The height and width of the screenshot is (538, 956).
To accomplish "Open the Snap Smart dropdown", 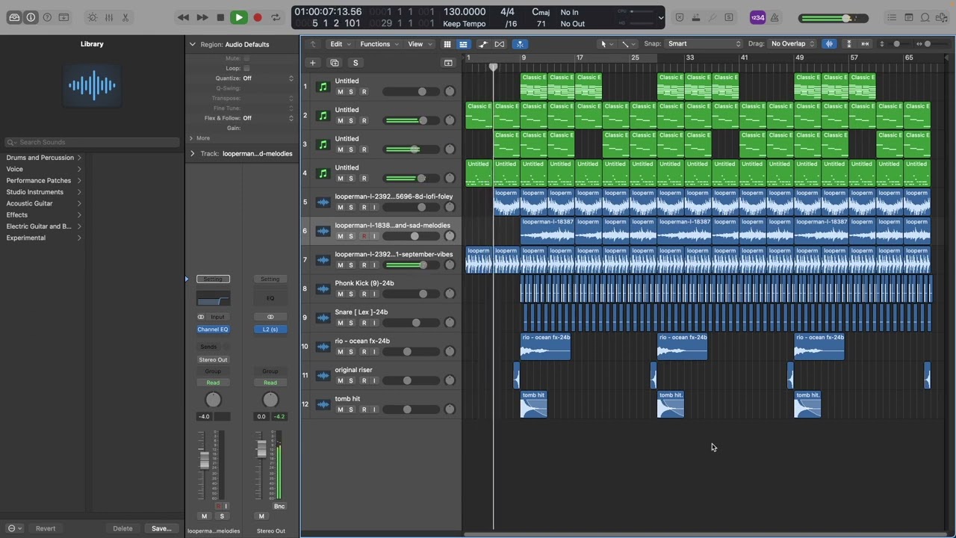I will click(x=704, y=44).
